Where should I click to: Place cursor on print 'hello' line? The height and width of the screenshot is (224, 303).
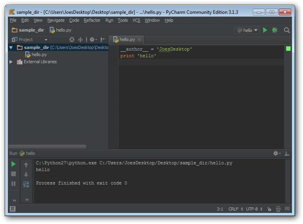tap(138, 56)
